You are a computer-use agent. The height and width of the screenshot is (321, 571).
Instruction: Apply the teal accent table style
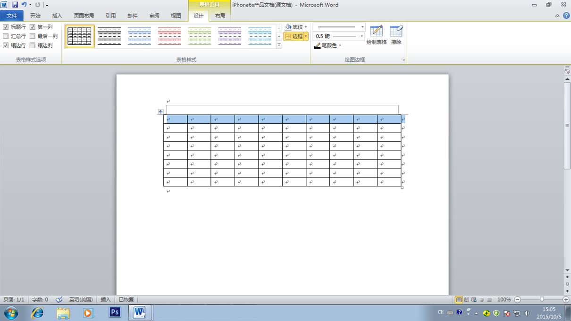click(260, 36)
